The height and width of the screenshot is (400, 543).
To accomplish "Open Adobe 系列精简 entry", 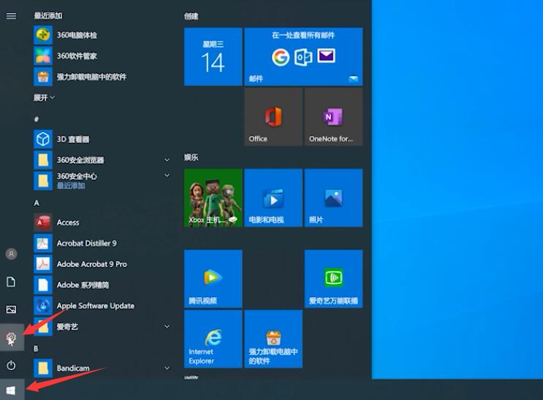I will [102, 285].
